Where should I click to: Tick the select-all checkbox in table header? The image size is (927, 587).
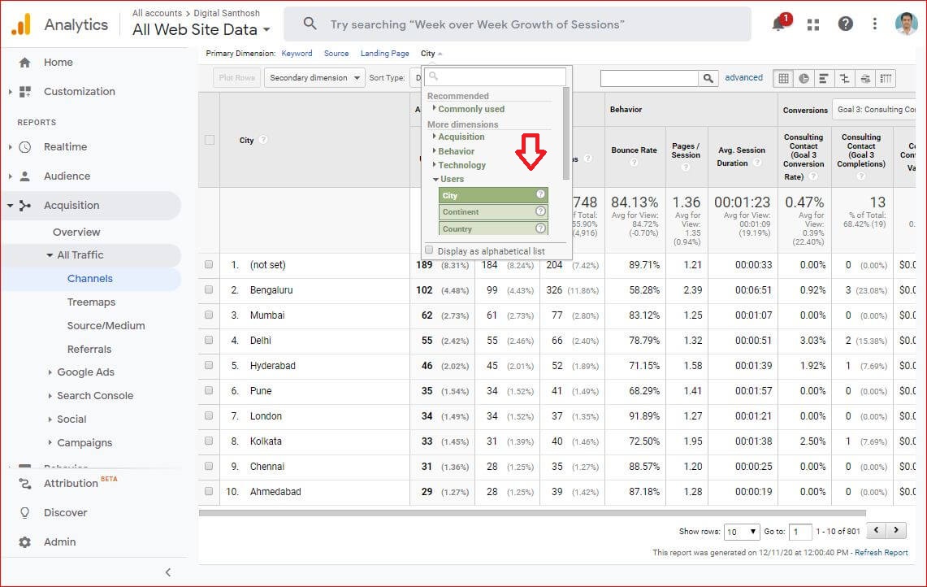[210, 140]
